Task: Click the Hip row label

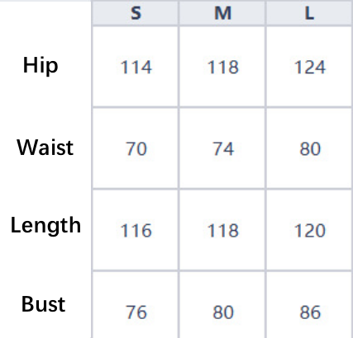Action: pyautogui.click(x=41, y=66)
